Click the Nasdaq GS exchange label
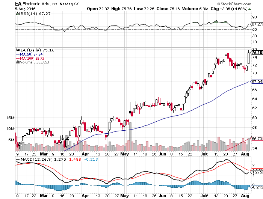The image size is (263, 199). [70, 4]
